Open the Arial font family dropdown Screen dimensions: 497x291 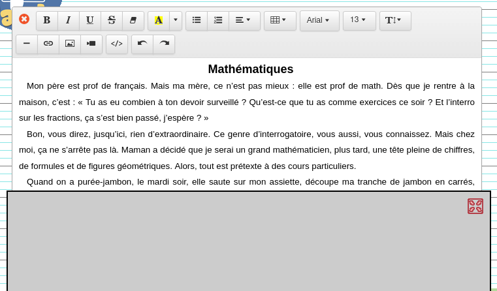pyautogui.click(x=319, y=21)
